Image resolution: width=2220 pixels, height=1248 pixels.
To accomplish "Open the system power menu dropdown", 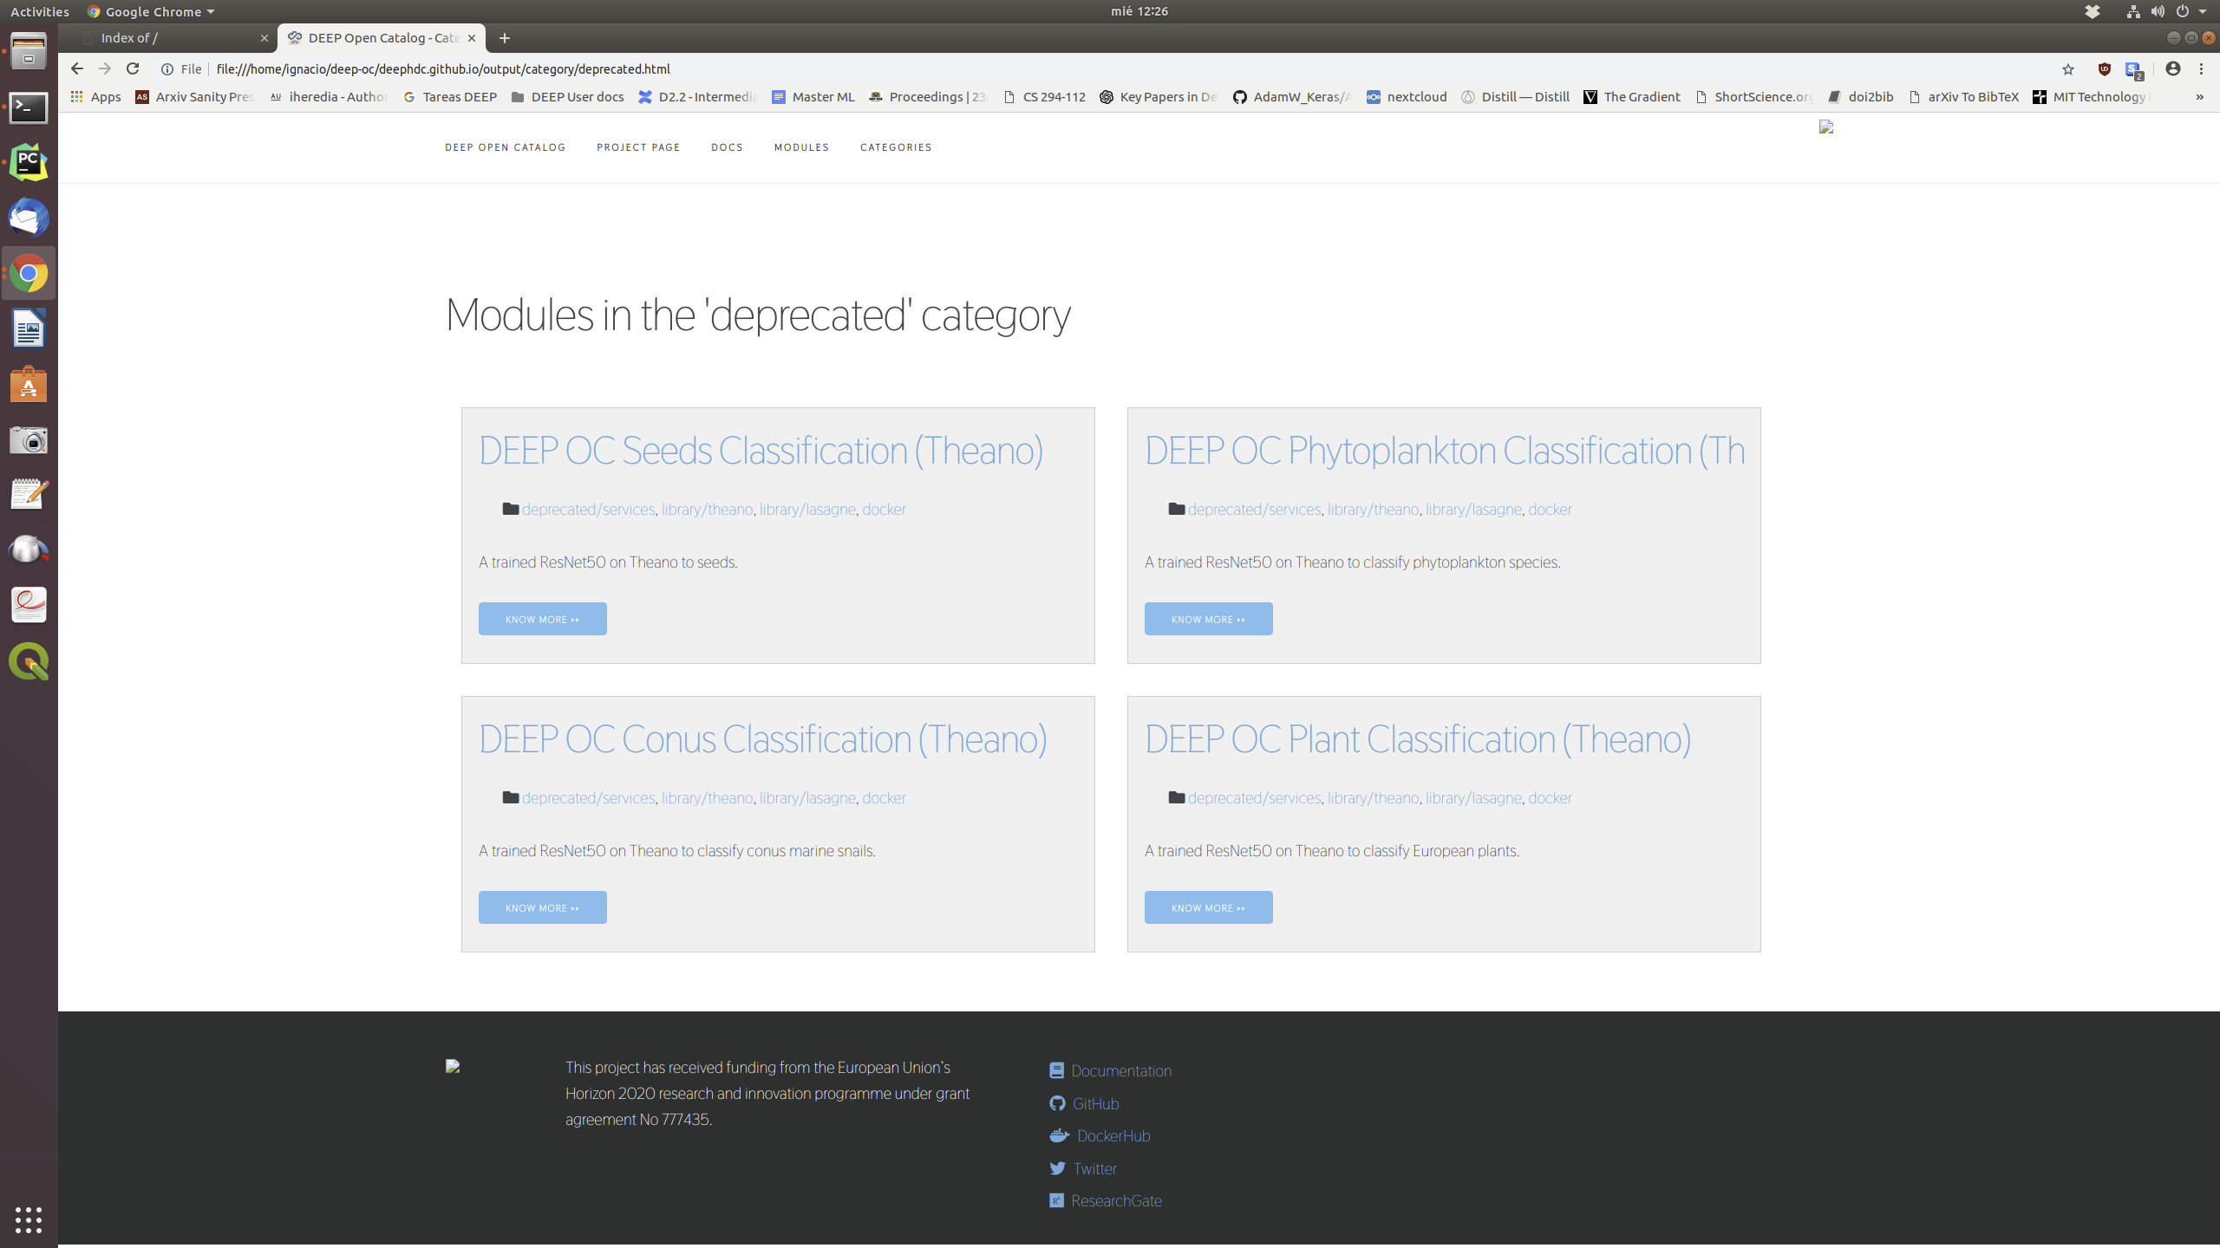I will click(x=2191, y=11).
